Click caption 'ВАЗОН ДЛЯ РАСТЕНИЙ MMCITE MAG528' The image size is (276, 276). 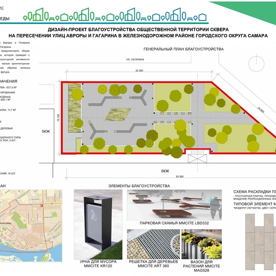click(201, 266)
